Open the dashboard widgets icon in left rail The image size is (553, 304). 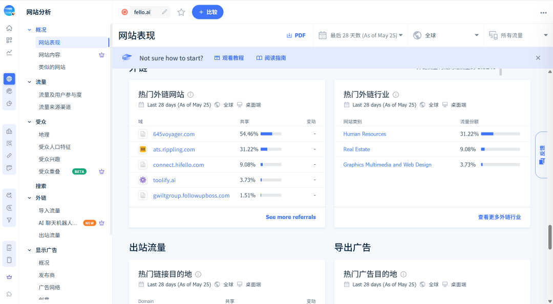pos(9,40)
